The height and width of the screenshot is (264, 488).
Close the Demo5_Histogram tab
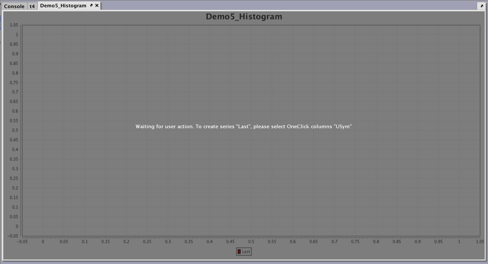click(x=97, y=6)
